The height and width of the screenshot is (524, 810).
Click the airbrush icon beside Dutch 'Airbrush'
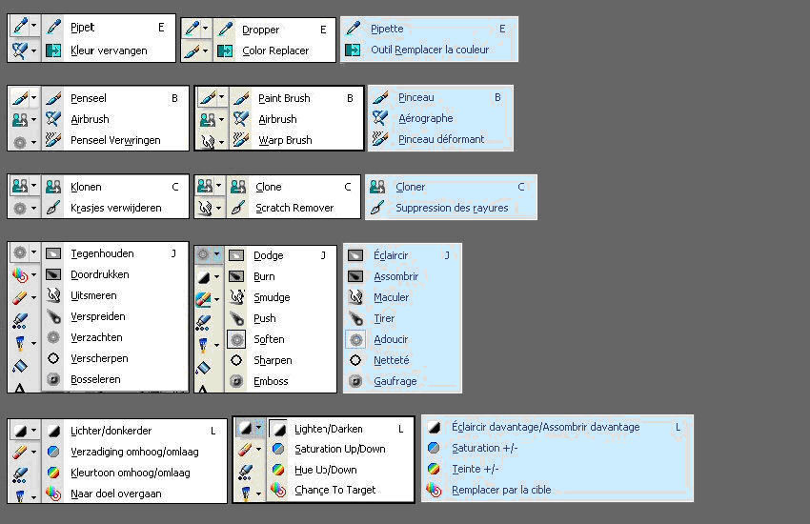coord(53,119)
